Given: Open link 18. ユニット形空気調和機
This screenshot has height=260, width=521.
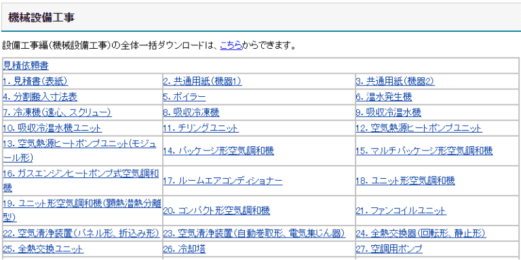Looking at the screenshot, I should coord(406,181).
